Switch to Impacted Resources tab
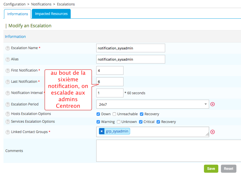Screen dimensions: 241x175 click(51, 14)
